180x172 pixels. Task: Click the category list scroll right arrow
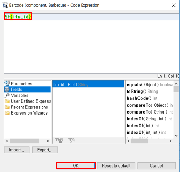pos(48,141)
